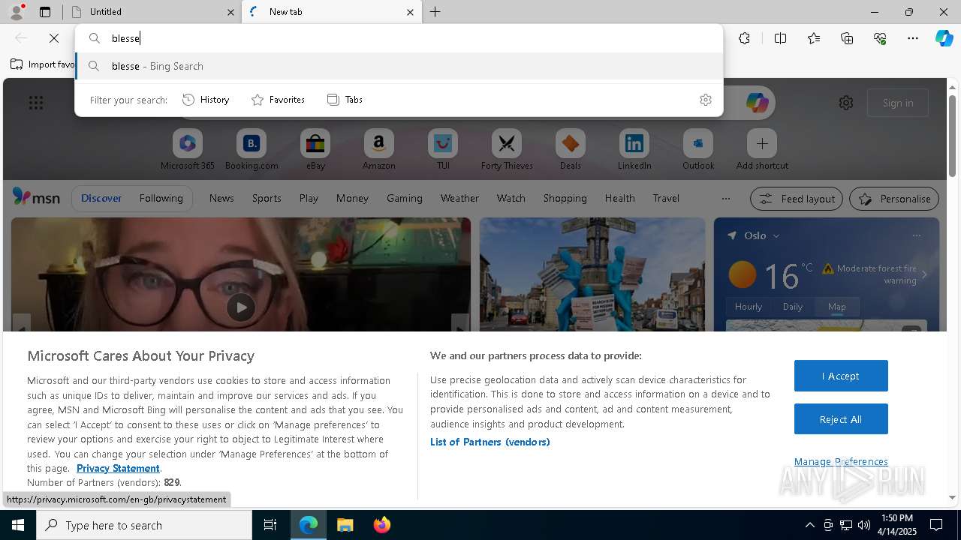Open the Gaming category
This screenshot has height=540, width=961.
(405, 198)
